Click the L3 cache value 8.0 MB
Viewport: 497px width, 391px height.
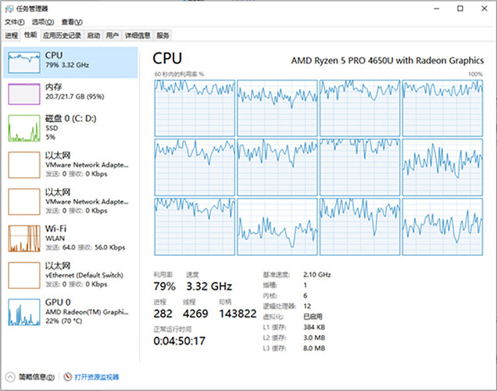(x=314, y=348)
